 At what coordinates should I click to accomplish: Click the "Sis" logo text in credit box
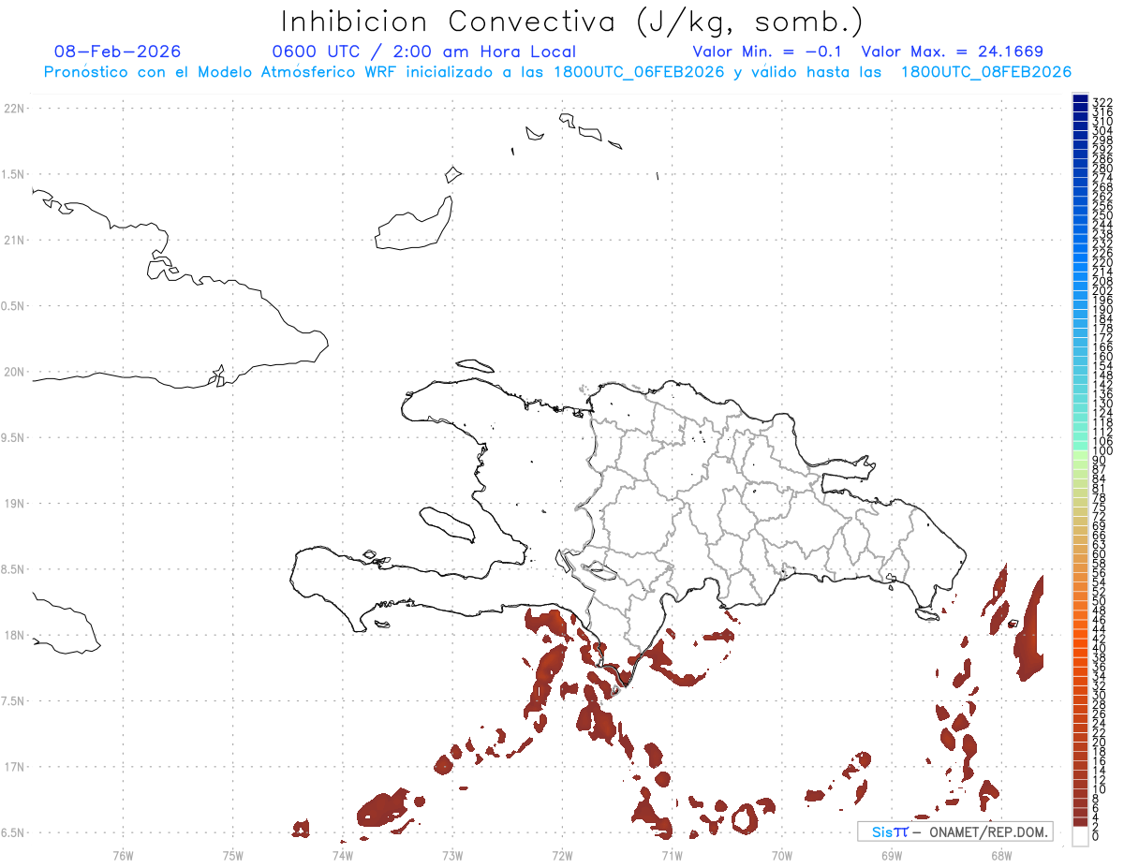(x=881, y=831)
